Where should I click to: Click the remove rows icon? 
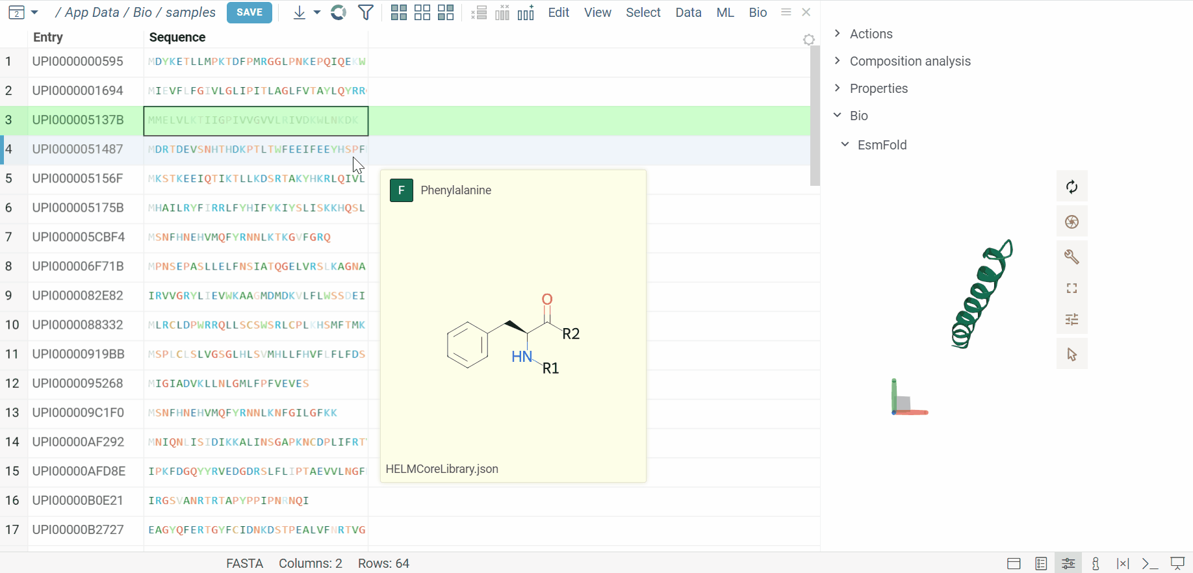pos(479,12)
